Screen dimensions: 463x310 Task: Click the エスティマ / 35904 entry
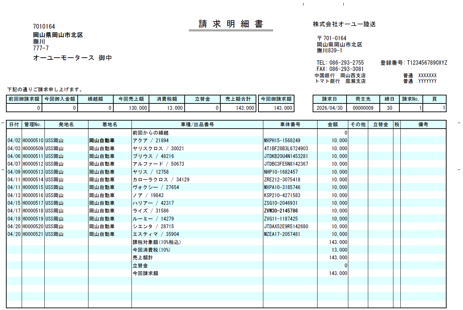click(x=156, y=234)
